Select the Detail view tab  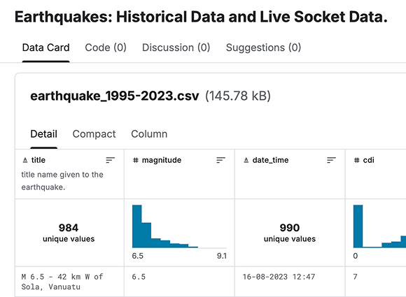click(x=44, y=134)
